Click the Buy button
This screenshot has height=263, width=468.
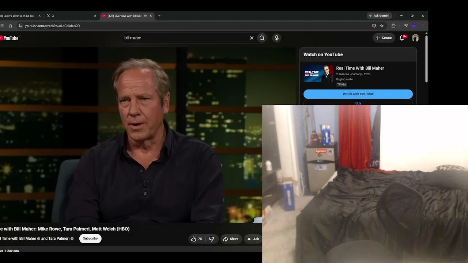358,103
